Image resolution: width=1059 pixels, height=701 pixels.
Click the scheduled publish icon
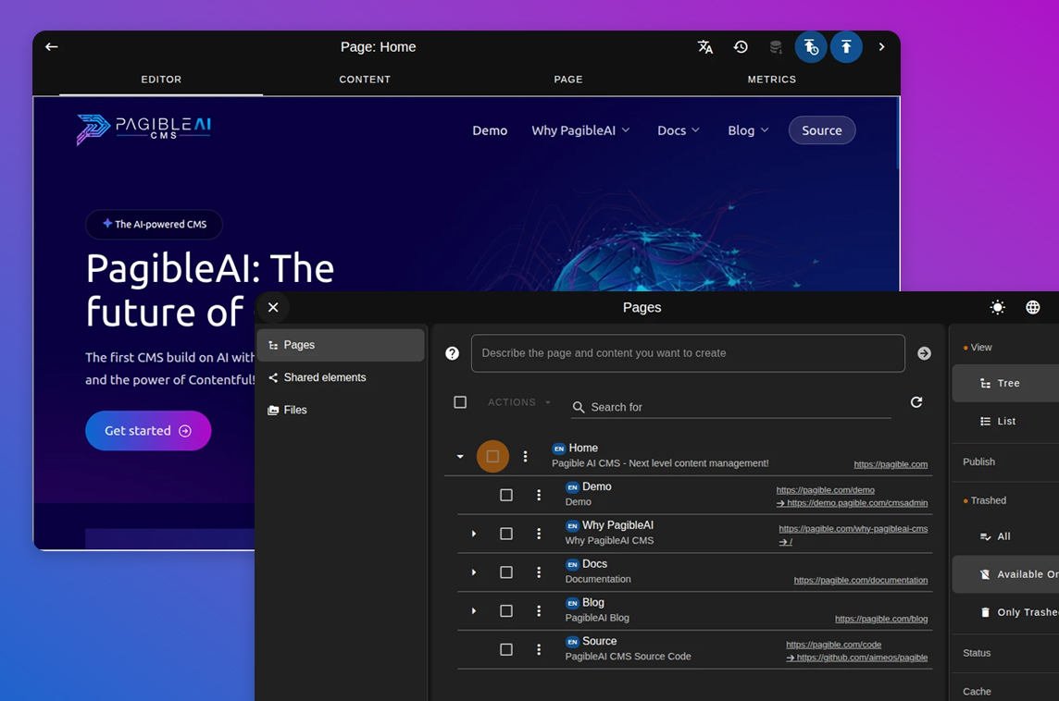(811, 47)
